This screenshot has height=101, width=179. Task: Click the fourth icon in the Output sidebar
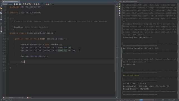click(119, 11)
